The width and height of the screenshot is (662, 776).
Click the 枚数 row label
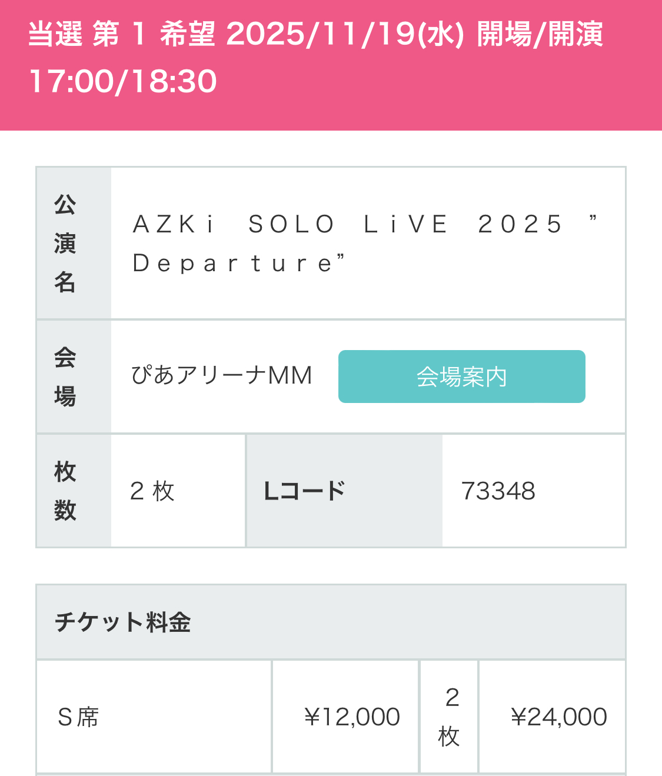pos(65,491)
